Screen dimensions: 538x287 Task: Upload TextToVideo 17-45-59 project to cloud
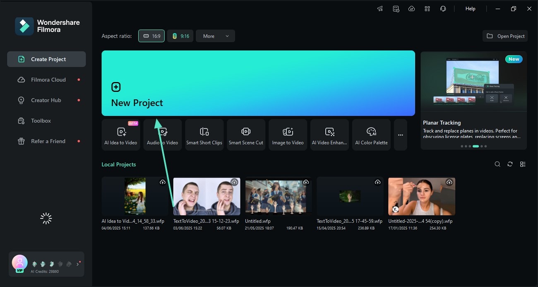pos(377,182)
